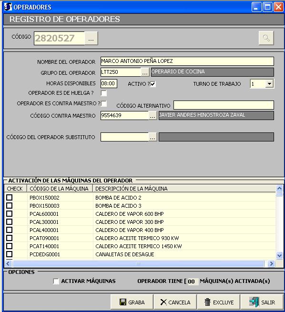
Task: Select CALDERO ACEITE TERMICO 1450 KW text
Action: click(139, 246)
